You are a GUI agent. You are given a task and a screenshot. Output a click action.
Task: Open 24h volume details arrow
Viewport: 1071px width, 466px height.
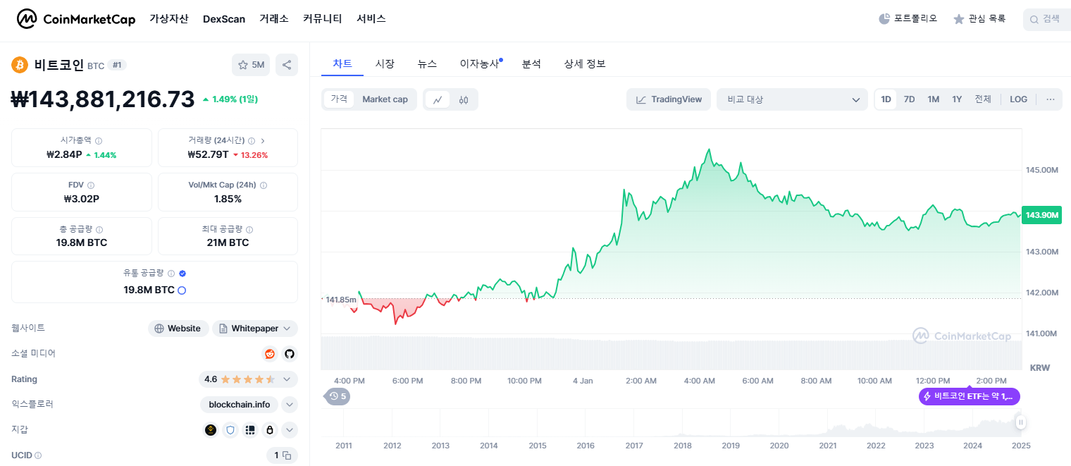pyautogui.click(x=263, y=141)
